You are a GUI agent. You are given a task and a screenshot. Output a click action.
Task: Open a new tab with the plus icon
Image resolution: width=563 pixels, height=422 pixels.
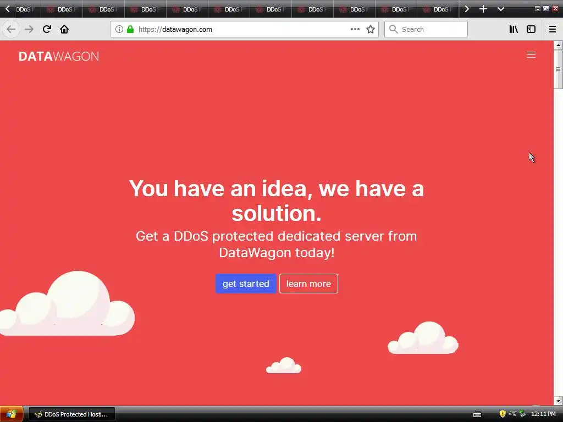click(x=483, y=9)
